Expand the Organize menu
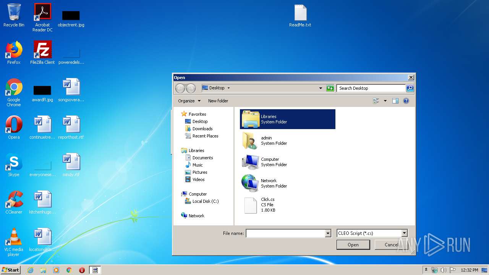 tap(189, 101)
